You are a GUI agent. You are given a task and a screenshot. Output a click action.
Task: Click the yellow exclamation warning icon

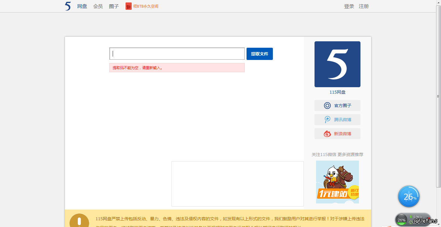pyautogui.click(x=79, y=221)
